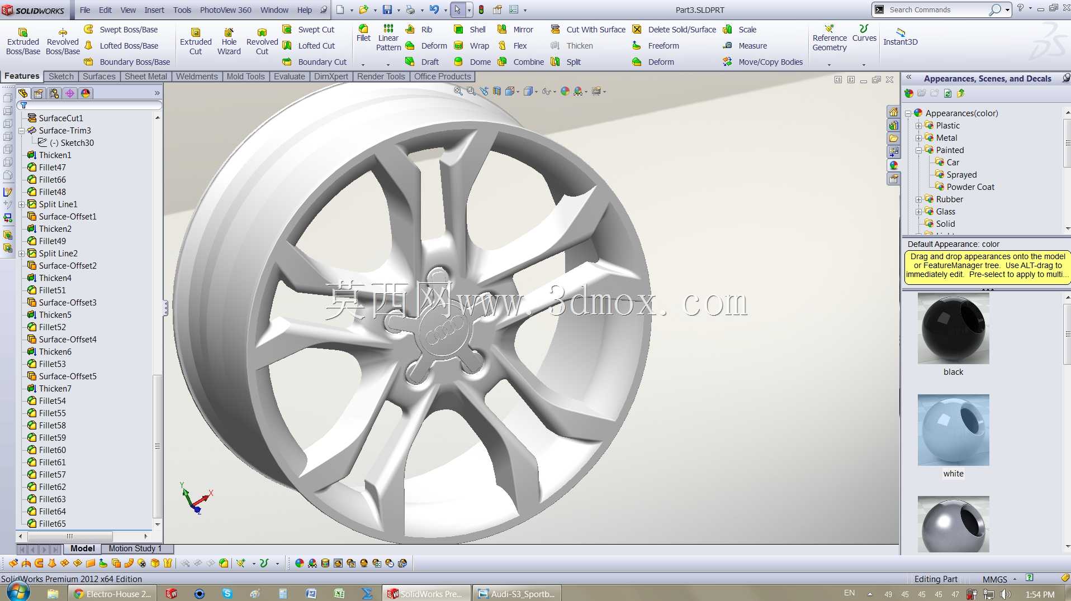This screenshot has width=1071, height=601.
Task: Open the Freeform tool
Action: (655, 46)
